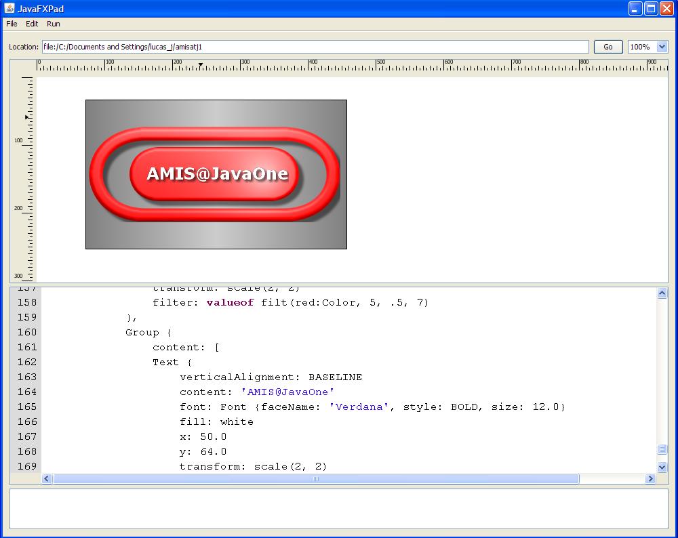Screen dimensions: 678x538
Task: Open the Run menu
Action: pos(54,24)
